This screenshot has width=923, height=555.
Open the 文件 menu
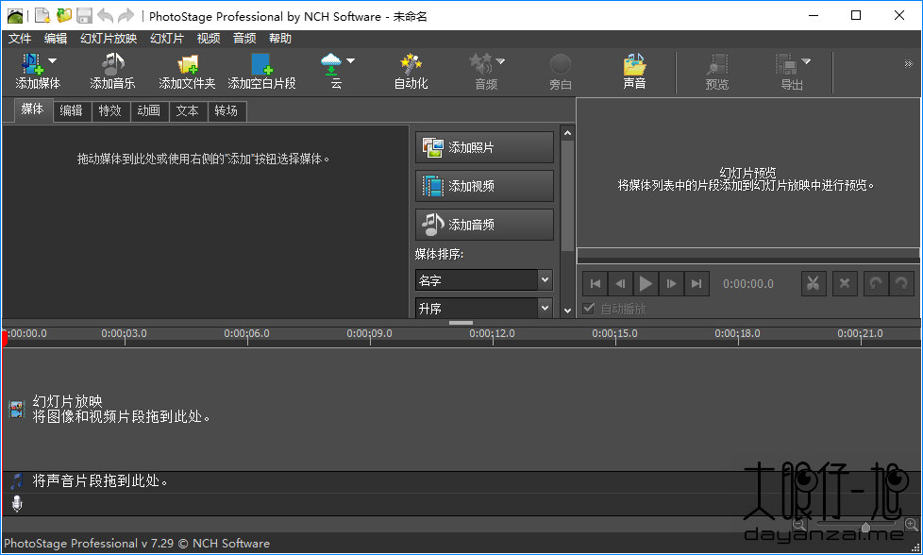coord(20,39)
